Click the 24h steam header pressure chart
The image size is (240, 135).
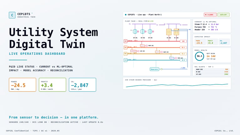pos(177,83)
